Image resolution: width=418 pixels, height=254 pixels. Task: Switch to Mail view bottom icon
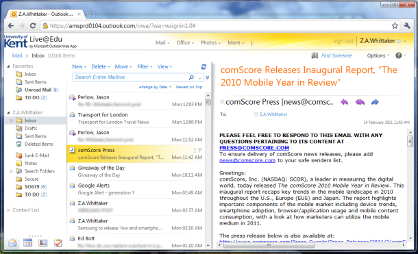tap(12, 242)
